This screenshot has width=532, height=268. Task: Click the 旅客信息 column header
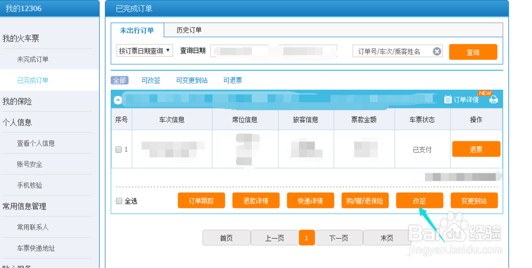pos(306,120)
